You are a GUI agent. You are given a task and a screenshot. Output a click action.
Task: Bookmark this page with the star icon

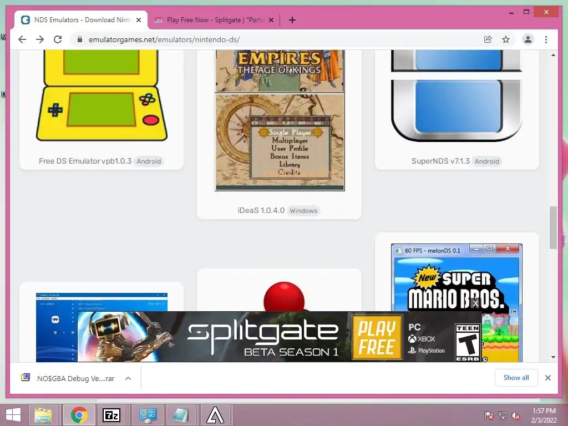[x=506, y=39]
